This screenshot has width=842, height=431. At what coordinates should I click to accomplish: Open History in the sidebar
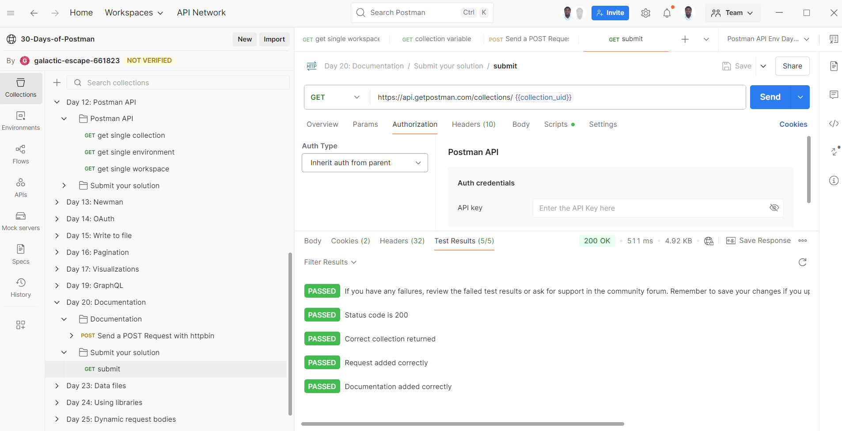[21, 288]
